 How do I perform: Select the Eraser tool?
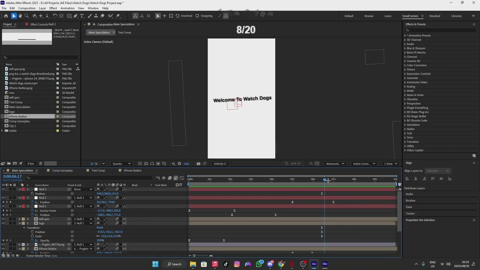(102, 16)
